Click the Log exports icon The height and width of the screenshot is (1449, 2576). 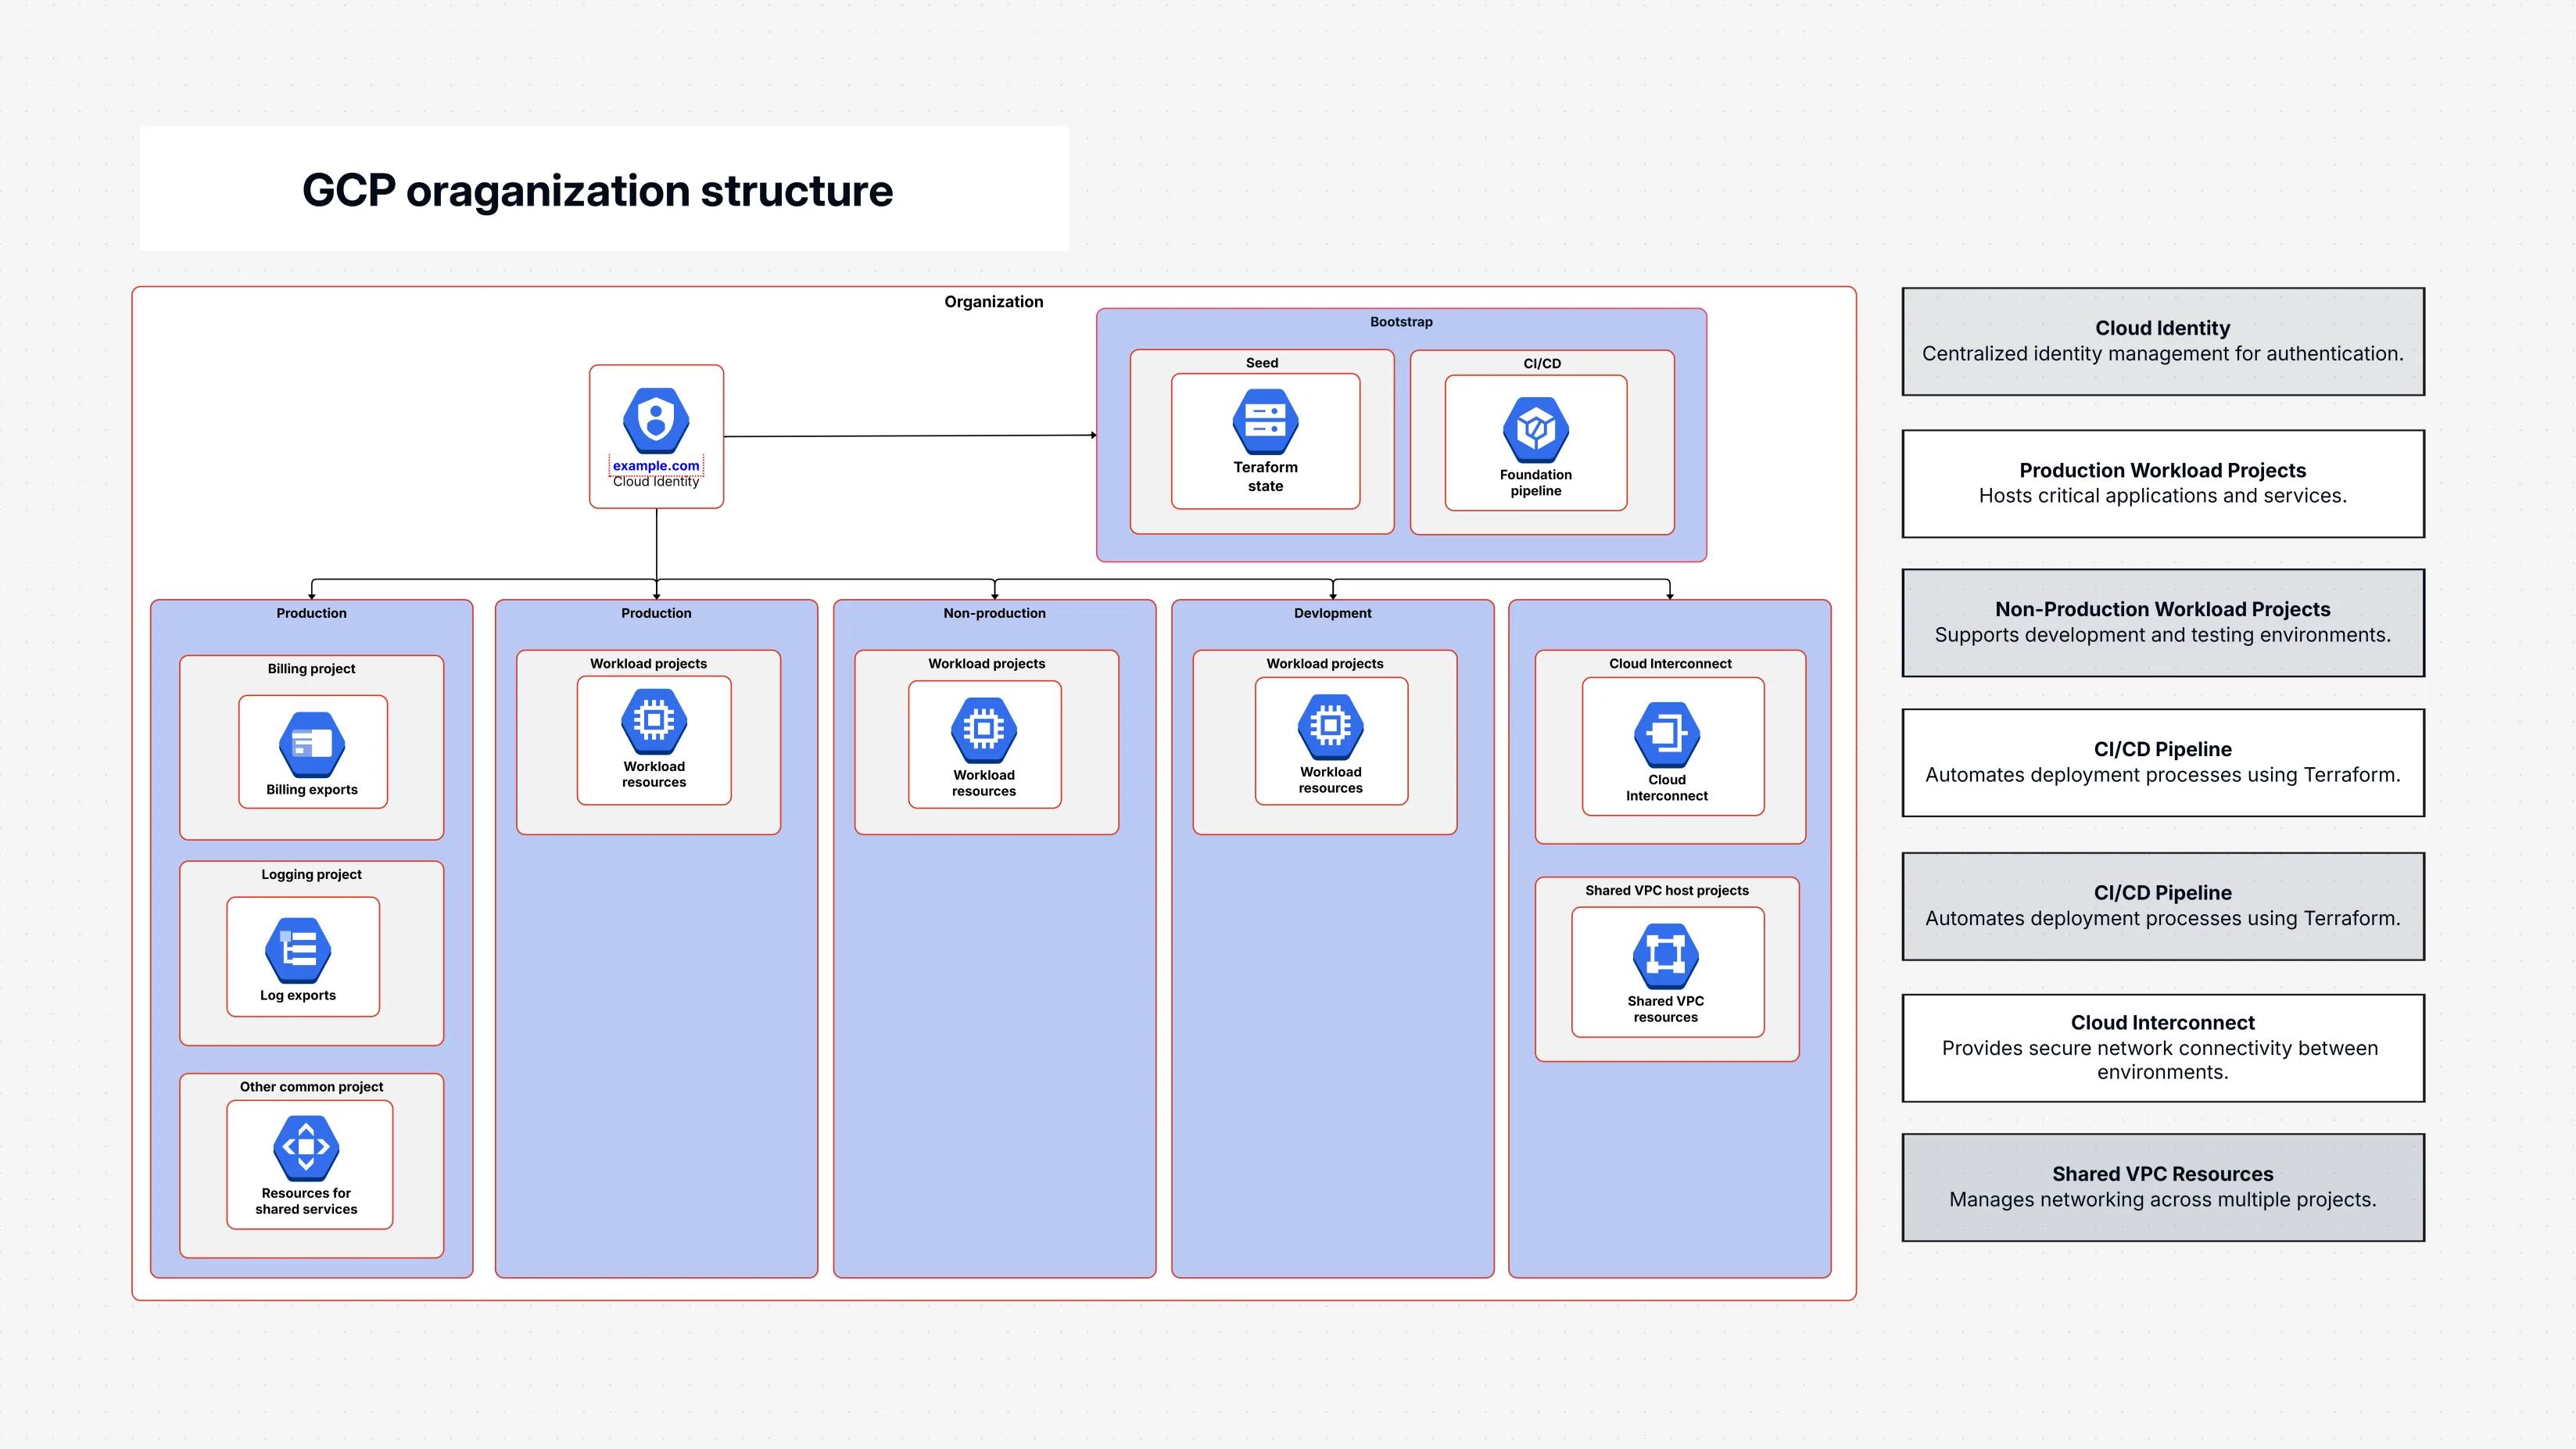(298, 951)
